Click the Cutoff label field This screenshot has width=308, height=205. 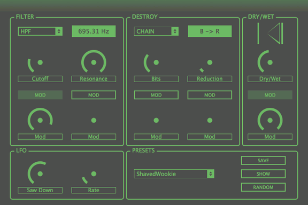[40, 79]
